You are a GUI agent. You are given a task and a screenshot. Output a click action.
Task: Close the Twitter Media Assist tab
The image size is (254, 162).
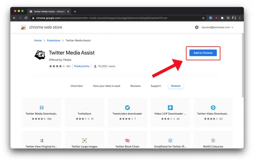click(x=68, y=12)
